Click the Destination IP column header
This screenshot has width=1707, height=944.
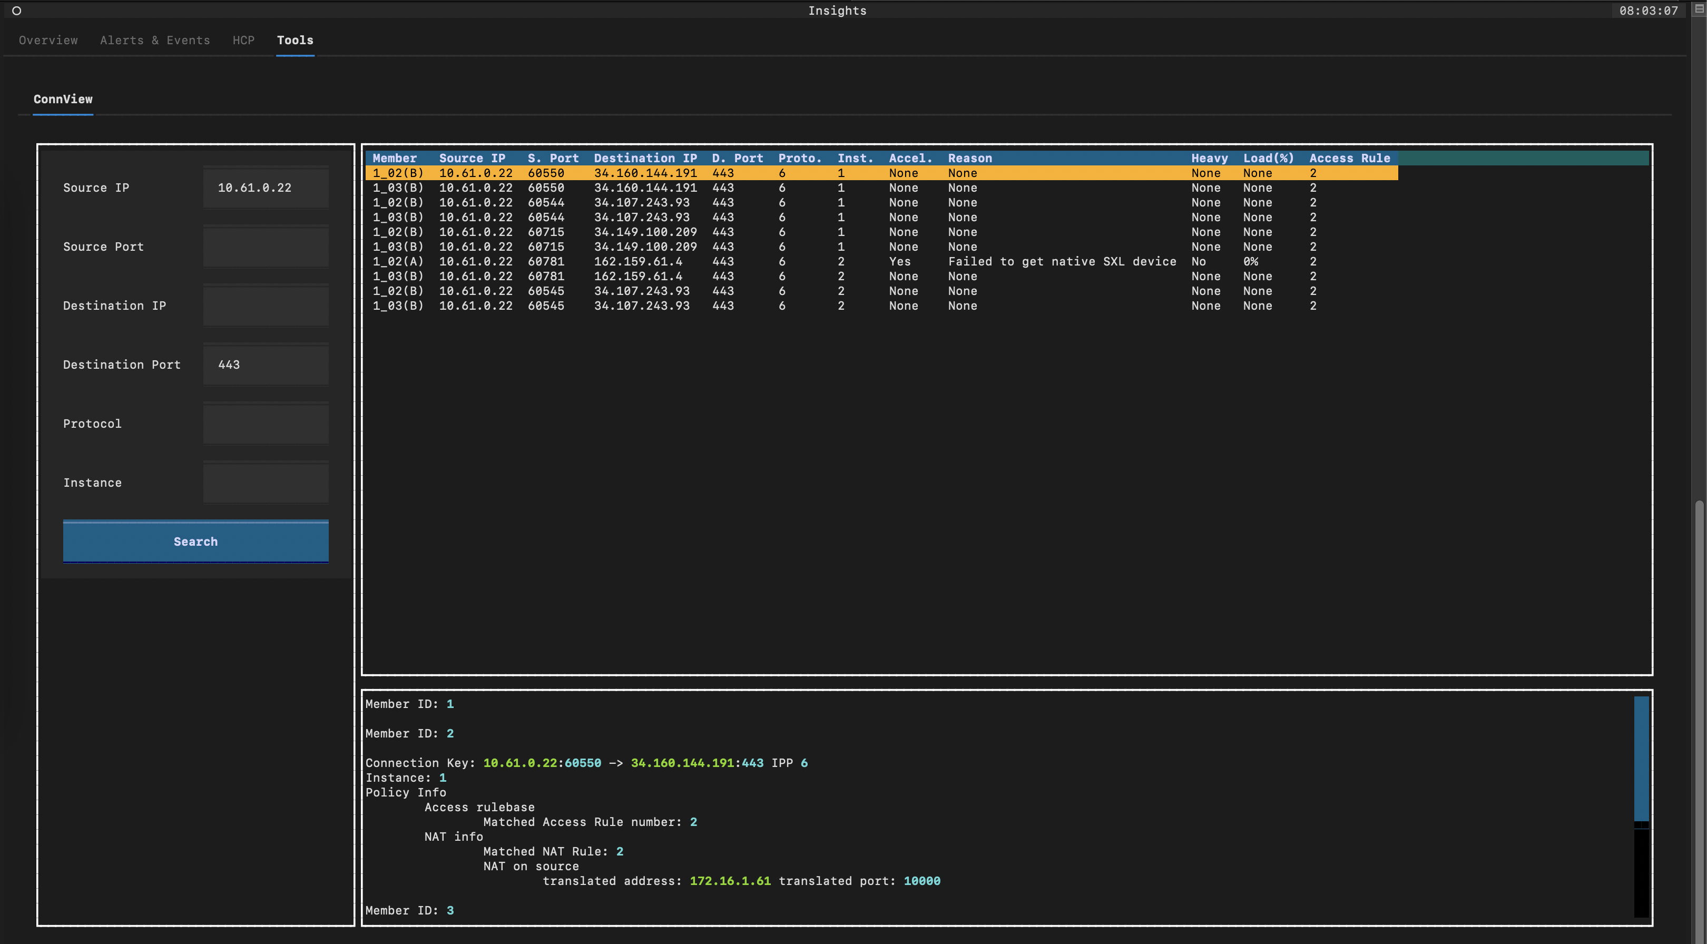tap(645, 159)
